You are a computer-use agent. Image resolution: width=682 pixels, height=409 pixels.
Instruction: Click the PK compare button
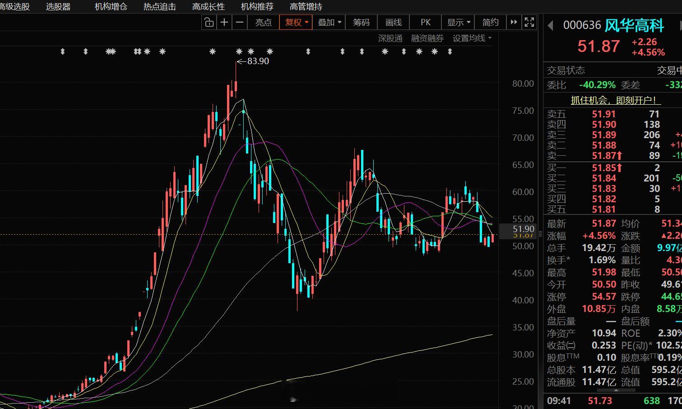coord(426,22)
